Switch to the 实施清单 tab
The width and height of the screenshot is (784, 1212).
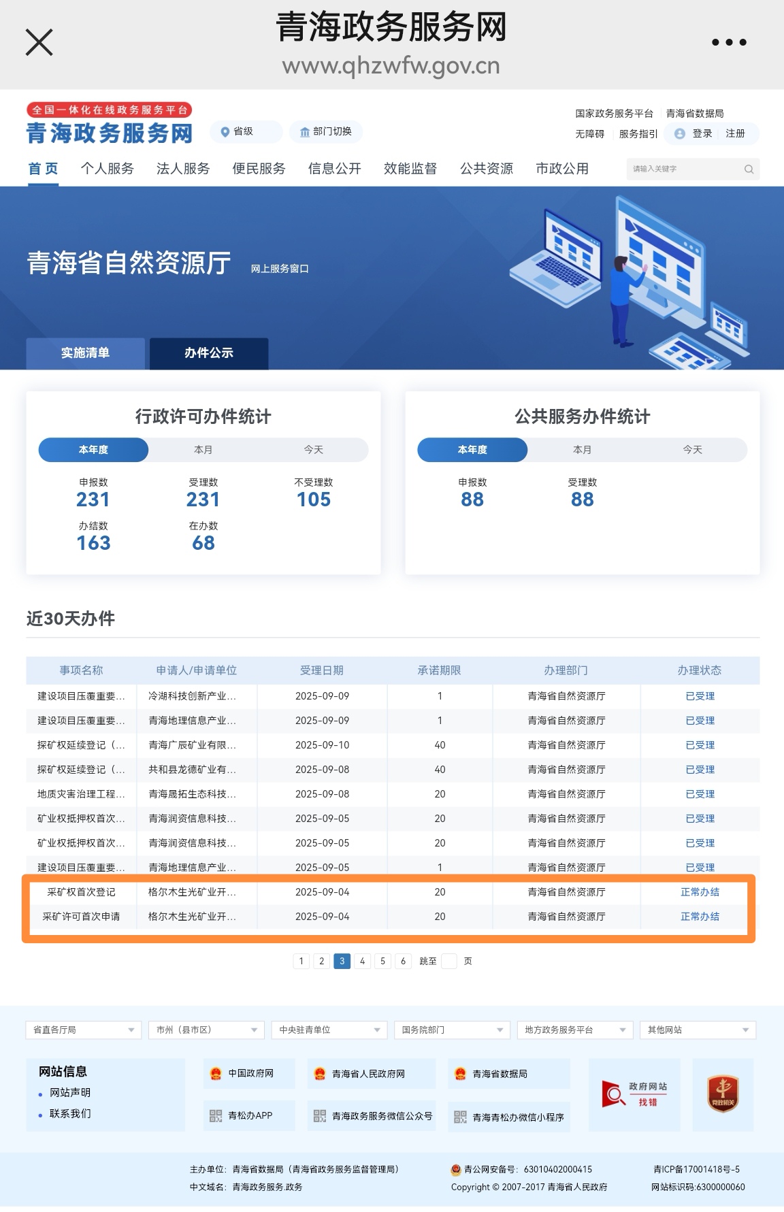coord(85,353)
